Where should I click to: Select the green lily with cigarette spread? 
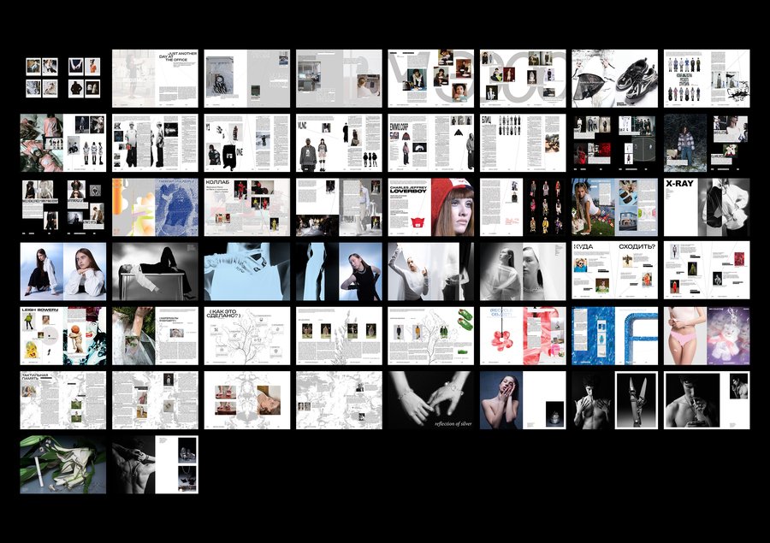[62, 464]
